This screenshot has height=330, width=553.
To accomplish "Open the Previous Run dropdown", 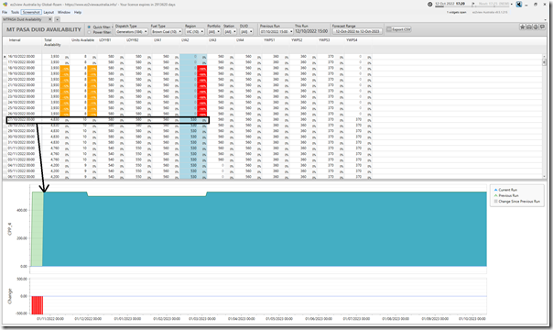I will (276, 31).
